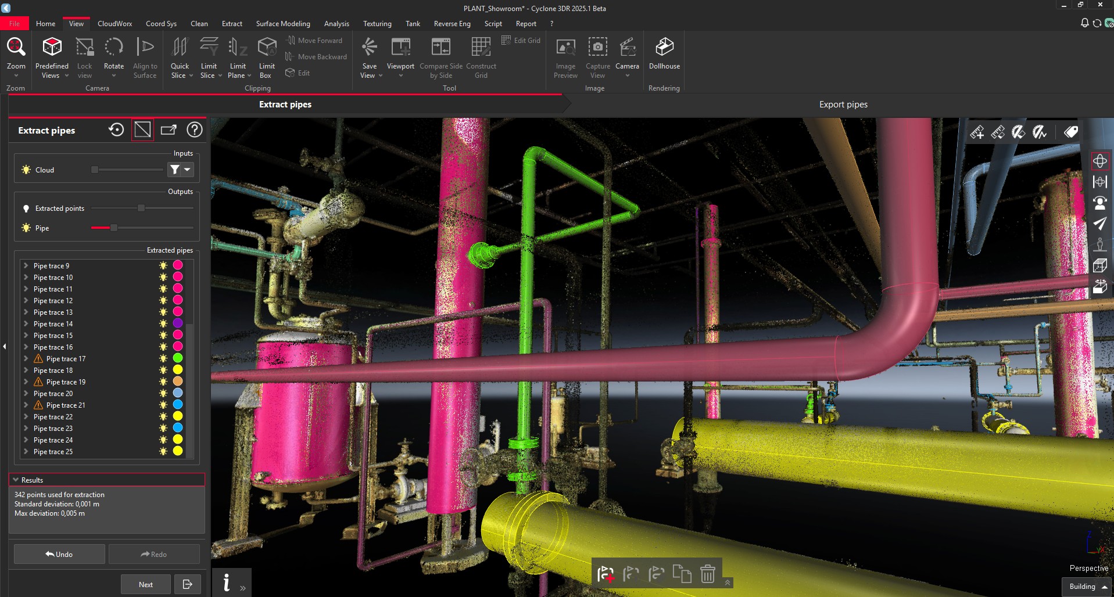Open the Predefined Views dropdown

pos(52,55)
